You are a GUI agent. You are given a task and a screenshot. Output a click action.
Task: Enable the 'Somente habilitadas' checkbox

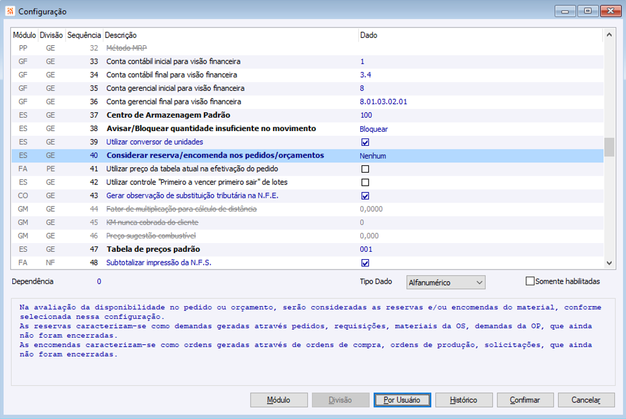[x=530, y=281]
